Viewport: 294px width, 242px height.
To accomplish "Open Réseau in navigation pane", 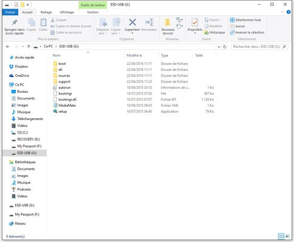I will (x=20, y=224).
